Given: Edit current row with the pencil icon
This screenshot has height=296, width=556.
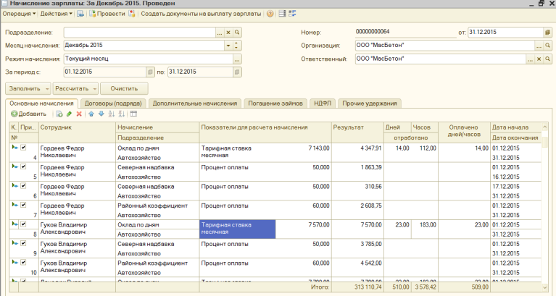Looking at the screenshot, I should click(69, 114).
